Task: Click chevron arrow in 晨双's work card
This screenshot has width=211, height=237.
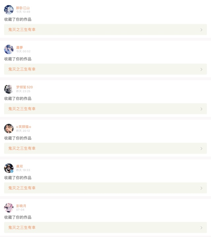Action: [x=201, y=188]
